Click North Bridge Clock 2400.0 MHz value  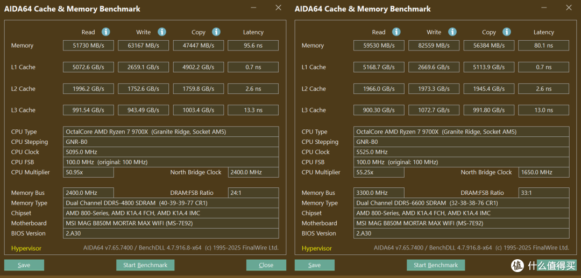(x=253, y=172)
